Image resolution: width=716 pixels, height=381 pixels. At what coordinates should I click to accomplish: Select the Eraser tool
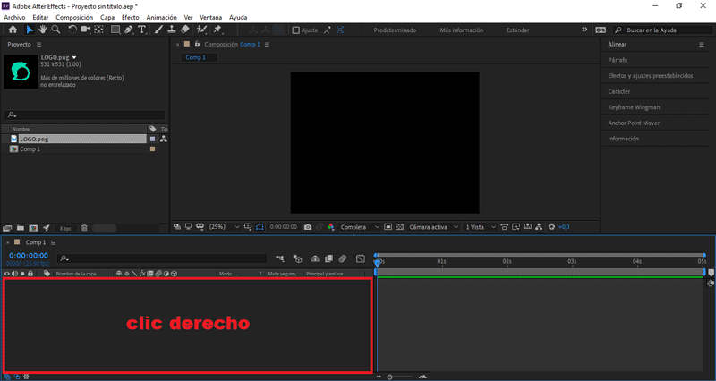pyautogui.click(x=184, y=30)
